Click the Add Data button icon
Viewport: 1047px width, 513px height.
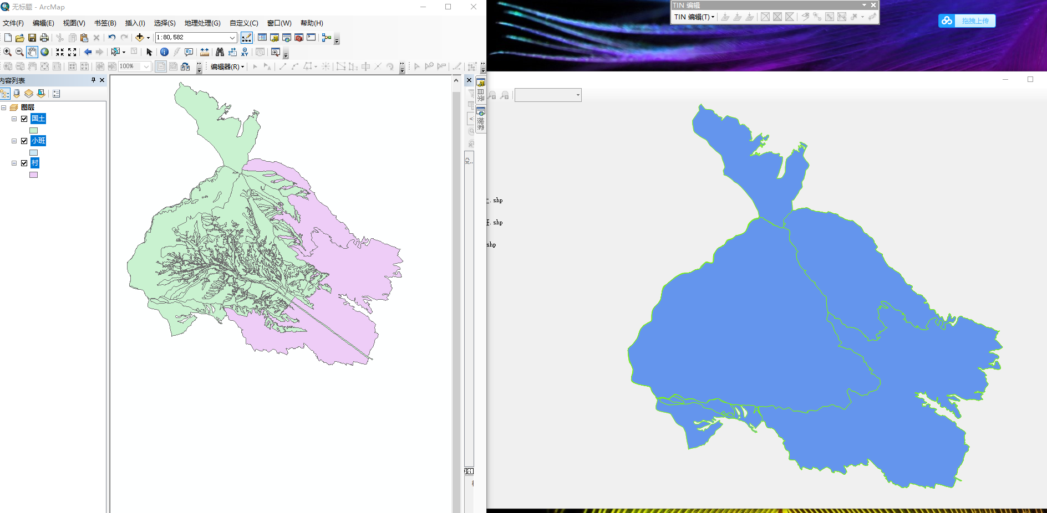click(140, 38)
